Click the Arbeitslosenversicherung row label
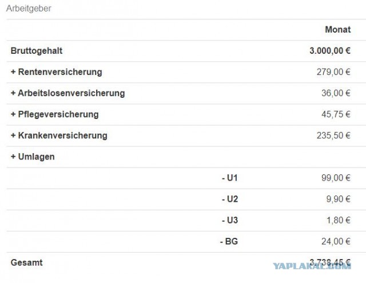Screen dimensions: 366x283 [67, 93]
